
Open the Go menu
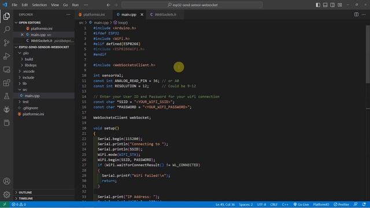[65, 5]
